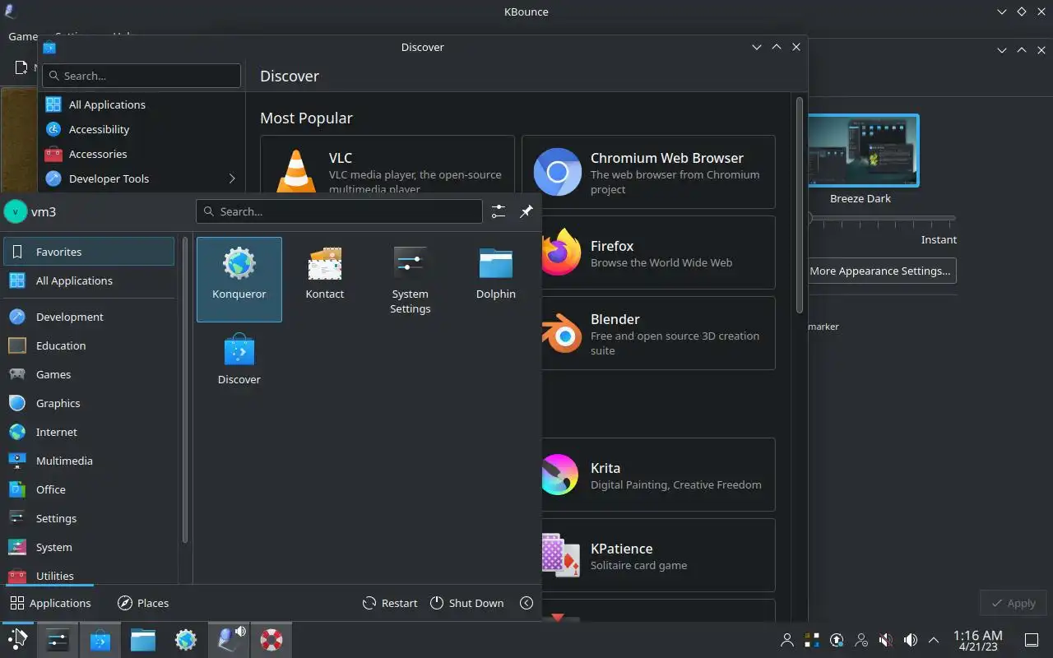Select Accessories in Discover sidebar

(141, 154)
